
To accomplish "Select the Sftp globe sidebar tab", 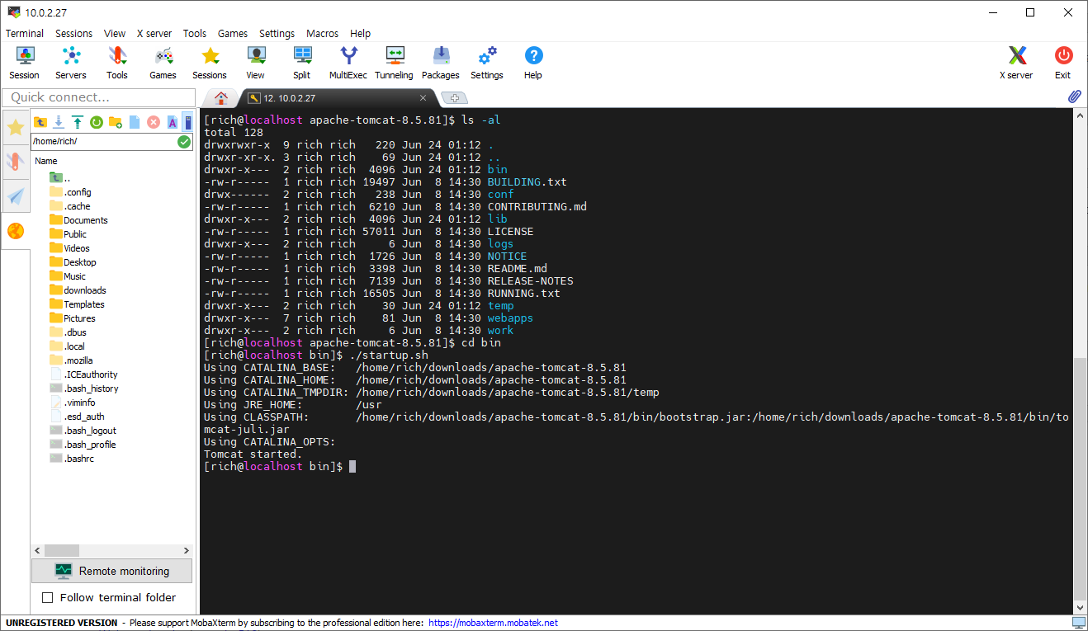I will [16, 231].
